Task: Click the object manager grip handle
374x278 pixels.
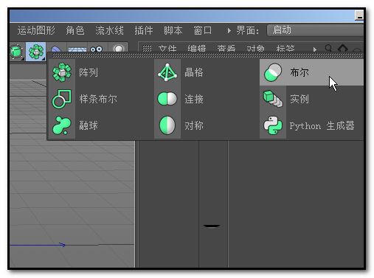Action: tap(147, 49)
